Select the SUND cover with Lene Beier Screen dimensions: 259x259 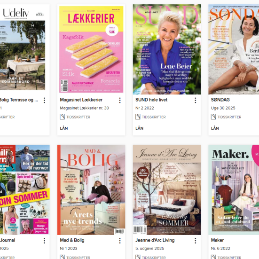pyautogui.click(x=167, y=49)
